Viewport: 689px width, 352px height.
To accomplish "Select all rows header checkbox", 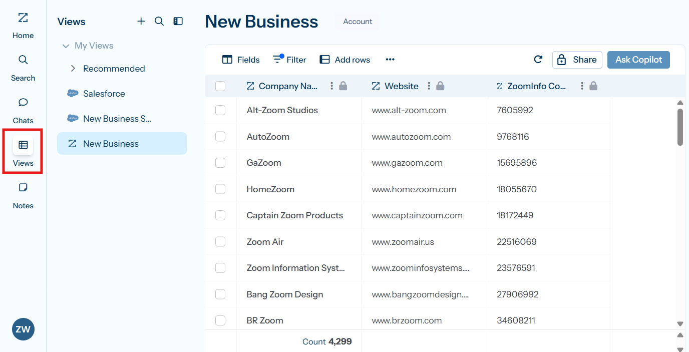I will point(220,86).
